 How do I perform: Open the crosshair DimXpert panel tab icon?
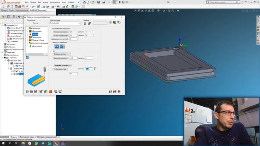point(19,17)
